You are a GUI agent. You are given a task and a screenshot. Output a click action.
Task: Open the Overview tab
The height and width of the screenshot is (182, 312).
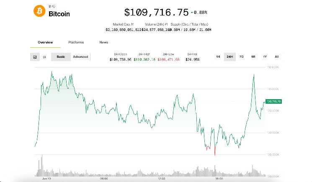pyautogui.click(x=45, y=42)
